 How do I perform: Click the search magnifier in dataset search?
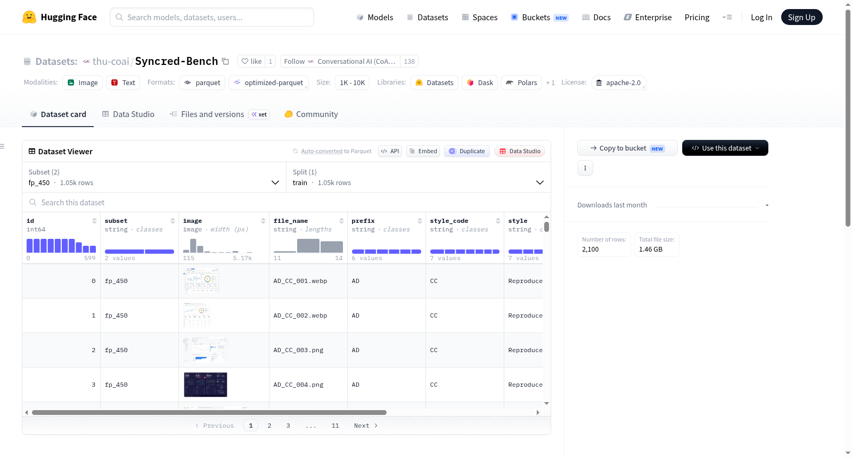tap(33, 203)
